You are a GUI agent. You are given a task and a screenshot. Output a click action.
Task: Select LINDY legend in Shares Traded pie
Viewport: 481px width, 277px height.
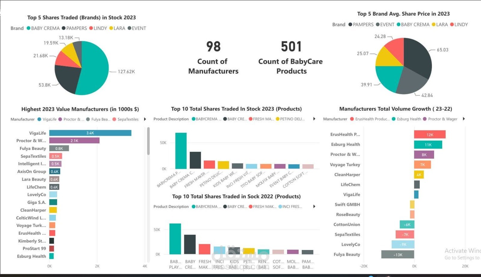click(x=98, y=28)
